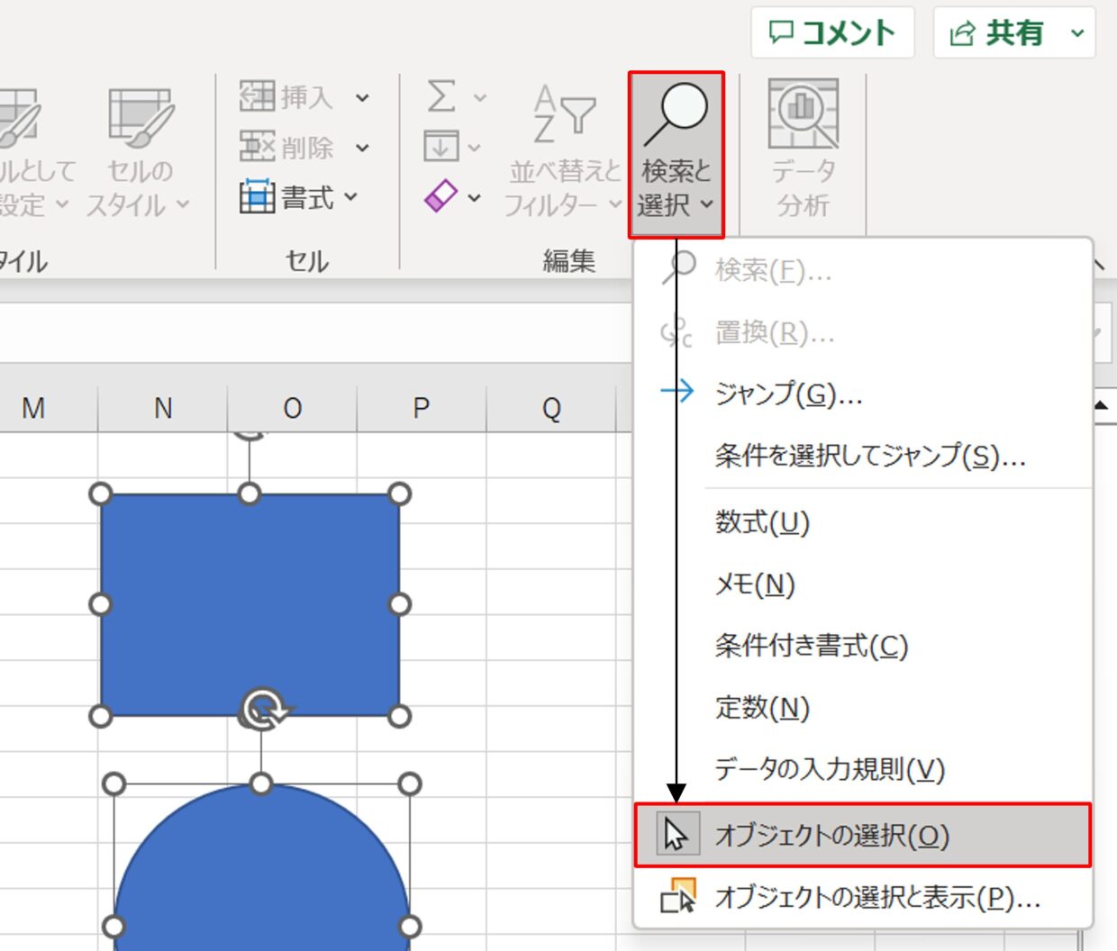Select データの入力規則(V) in the menu
This screenshot has height=951, width=1117.
click(863, 769)
